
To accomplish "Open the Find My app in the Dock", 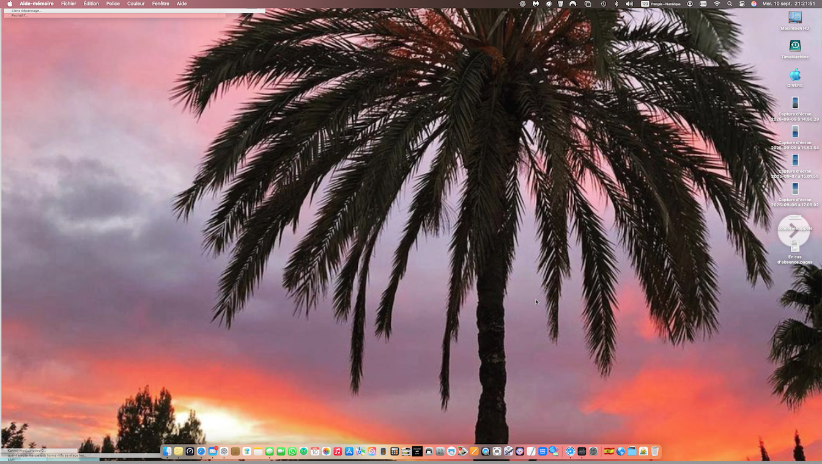I will 303,451.
